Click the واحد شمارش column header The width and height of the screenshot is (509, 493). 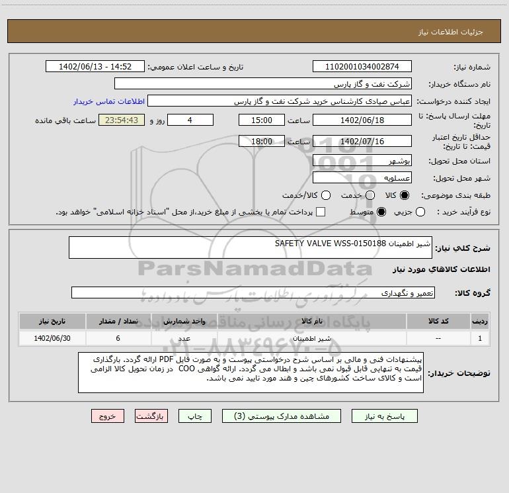click(184, 322)
